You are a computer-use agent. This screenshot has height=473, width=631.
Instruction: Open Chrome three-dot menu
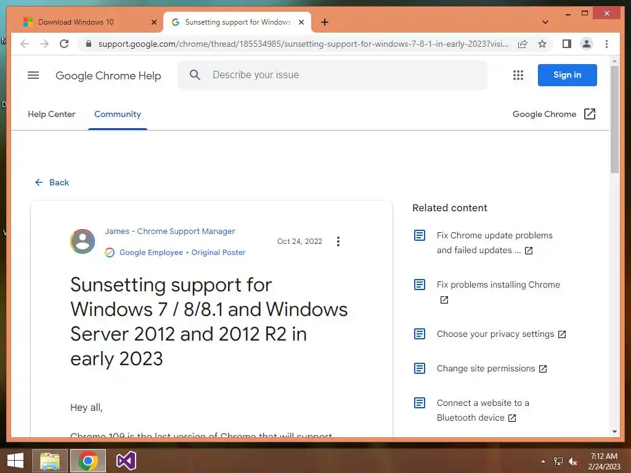pos(606,44)
